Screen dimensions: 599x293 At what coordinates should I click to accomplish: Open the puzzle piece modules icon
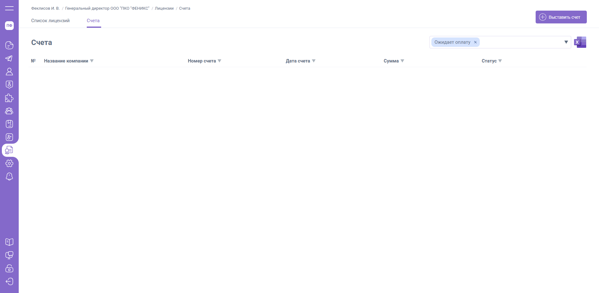[x=9, y=98]
